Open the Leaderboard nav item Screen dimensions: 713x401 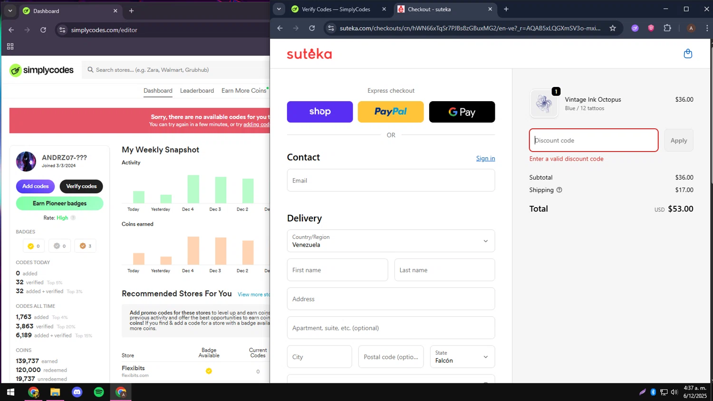pos(197,91)
